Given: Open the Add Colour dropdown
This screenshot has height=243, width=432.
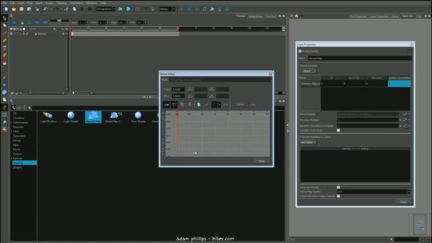Looking at the screenshot, I should point(308,142).
